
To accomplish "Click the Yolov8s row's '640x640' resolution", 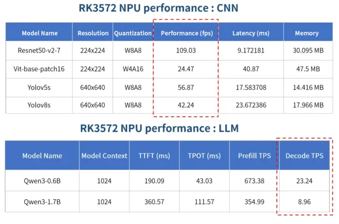I will click(x=93, y=105).
